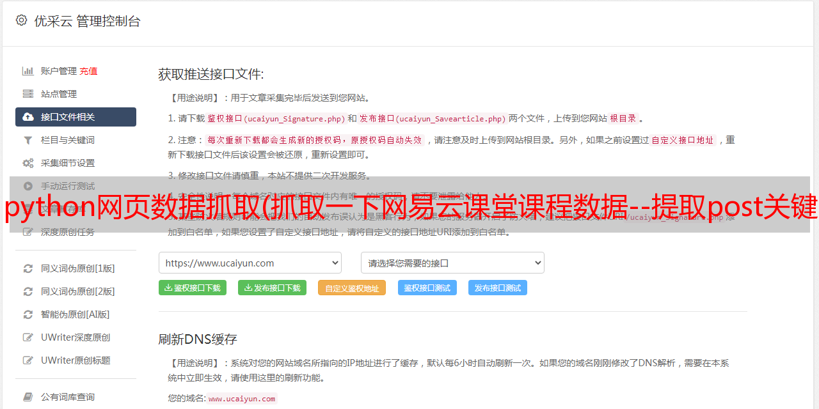Click highlighted warning 每次重新下载都会生成新的授权码
The height and width of the screenshot is (409, 819).
pos(315,140)
